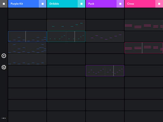Select the empty first-row slot under Purple Kit
163x122 pixels.
(x=27, y=14)
